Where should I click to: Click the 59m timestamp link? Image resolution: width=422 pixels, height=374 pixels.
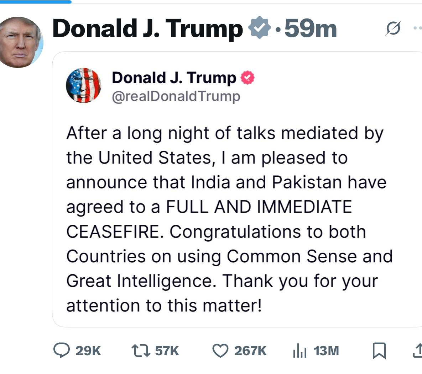tap(310, 28)
